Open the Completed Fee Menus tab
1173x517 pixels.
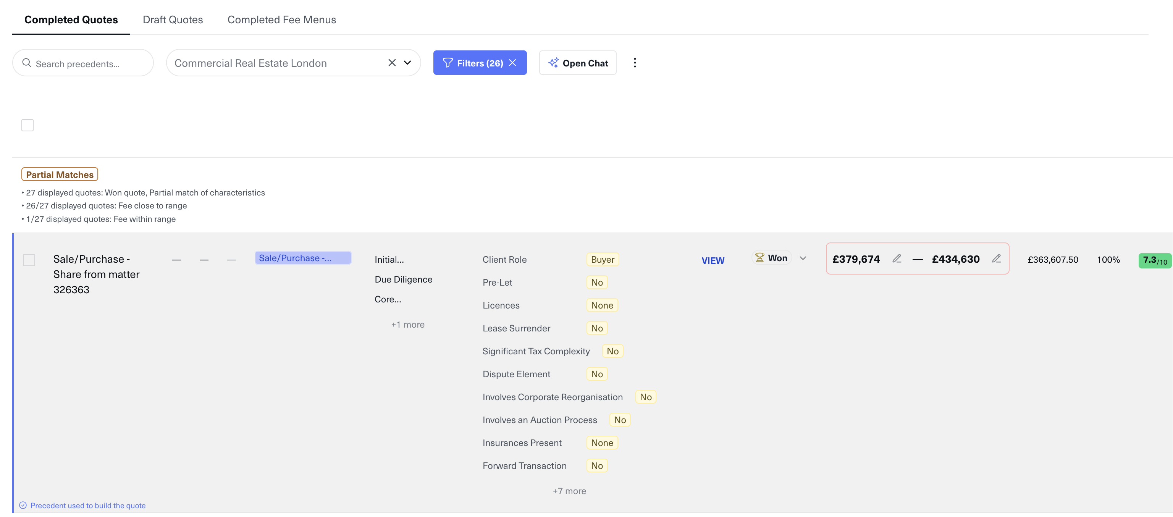click(281, 19)
